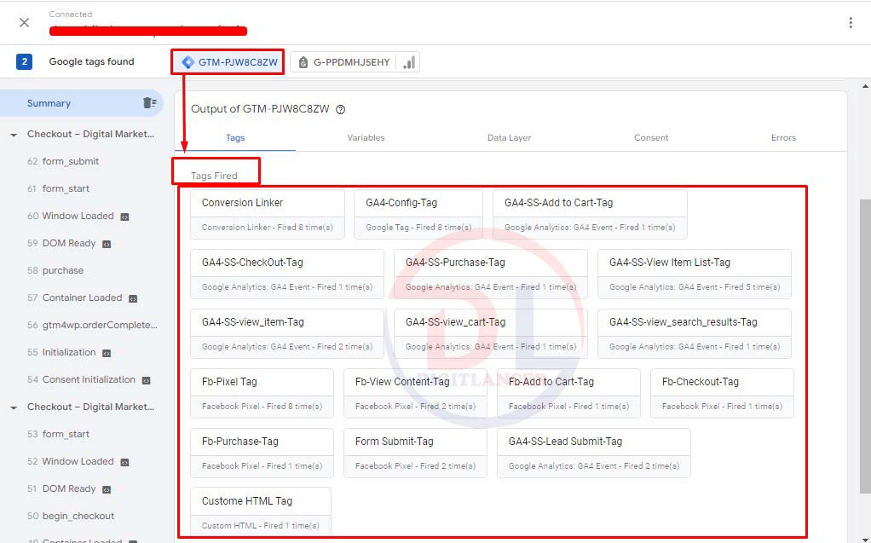This screenshot has width=871, height=543.
Task: Click the code icon beside 59 DOM Ready
Action: click(107, 244)
